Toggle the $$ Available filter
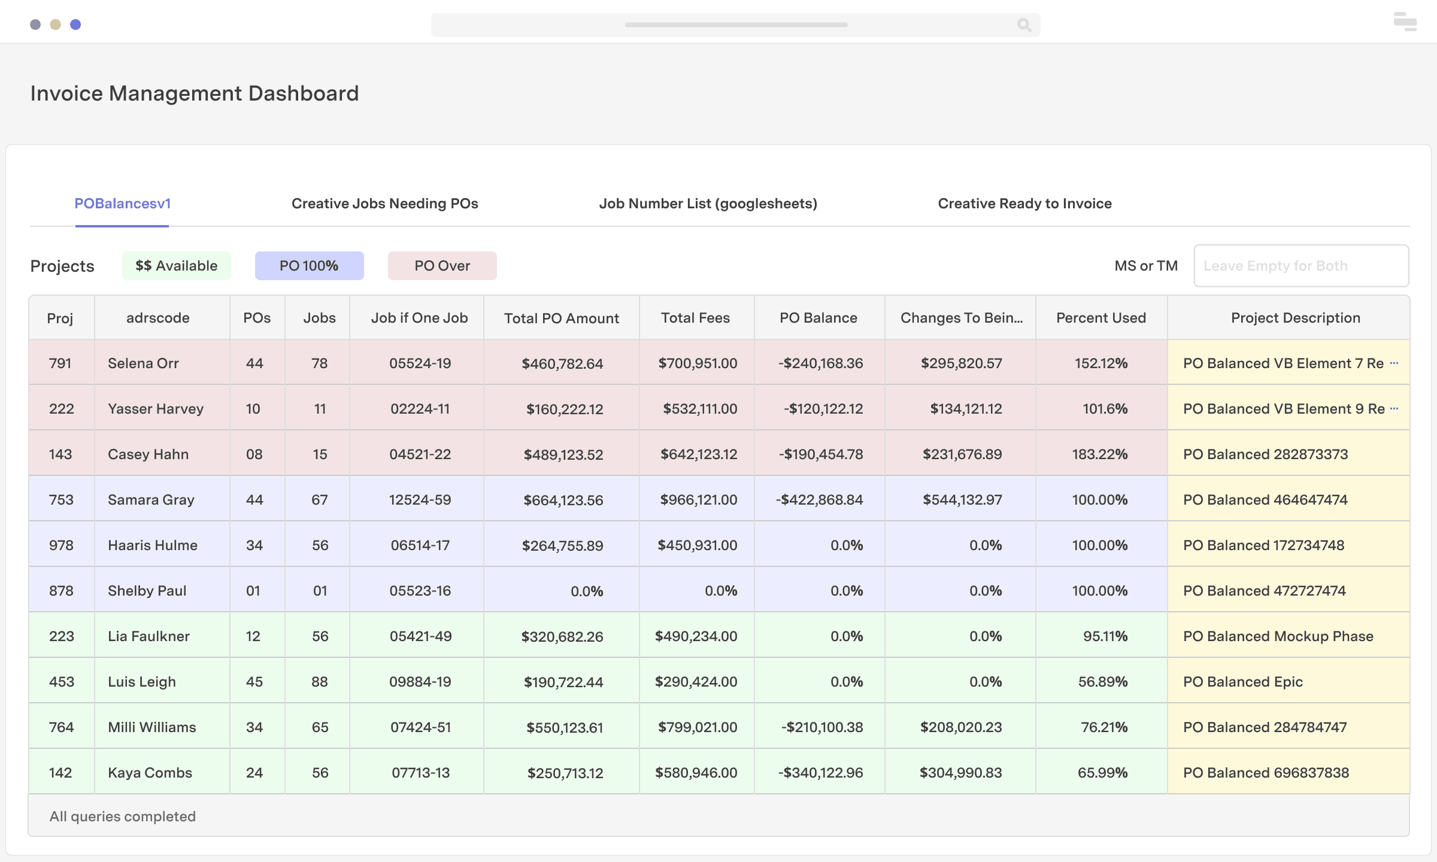This screenshot has height=862, width=1437. tap(176, 265)
